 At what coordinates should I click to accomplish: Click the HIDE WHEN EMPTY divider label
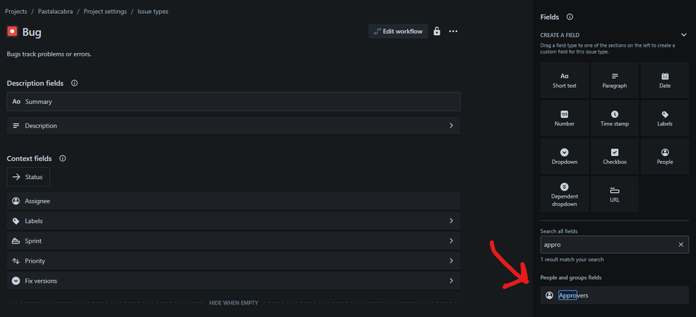point(233,303)
